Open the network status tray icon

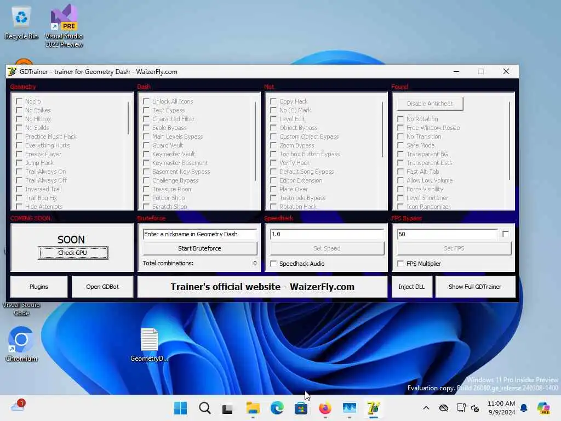tap(461, 408)
